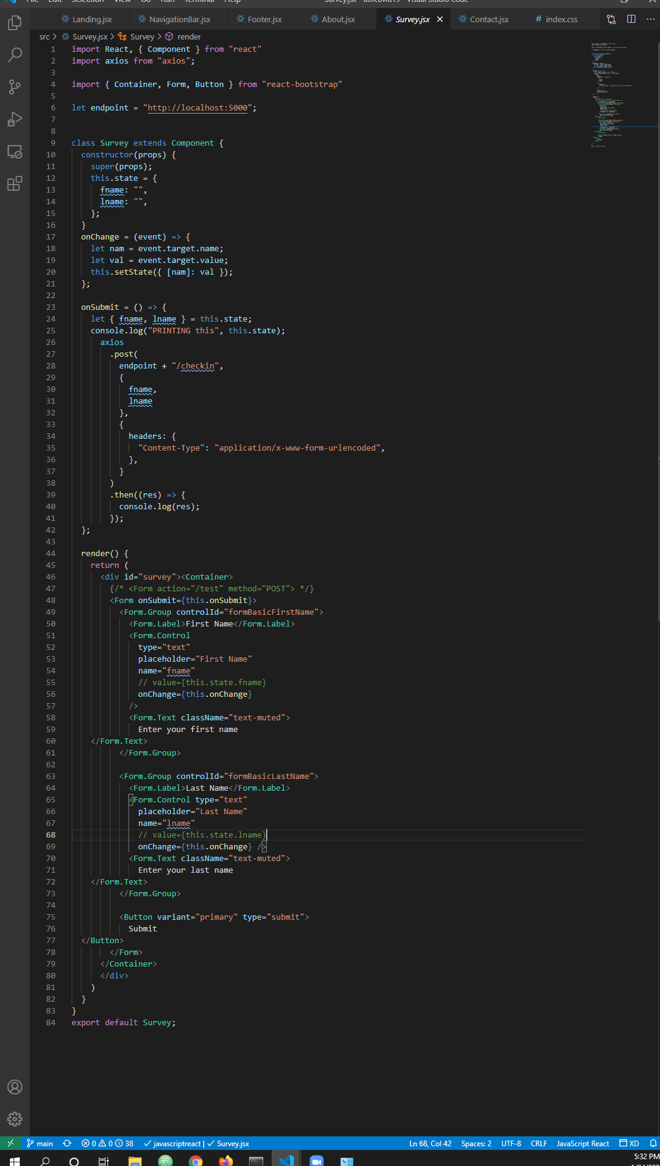Image resolution: width=660 pixels, height=1166 pixels.
Task: Open the remote window indicator in status bar
Action: [x=10, y=1143]
